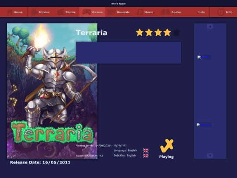Select the Shows menu label
The height and width of the screenshot is (178, 237).
tap(70, 12)
